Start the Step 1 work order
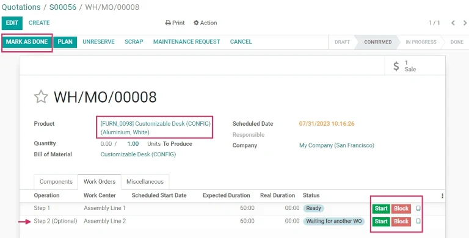469x238 pixels. tap(381, 208)
